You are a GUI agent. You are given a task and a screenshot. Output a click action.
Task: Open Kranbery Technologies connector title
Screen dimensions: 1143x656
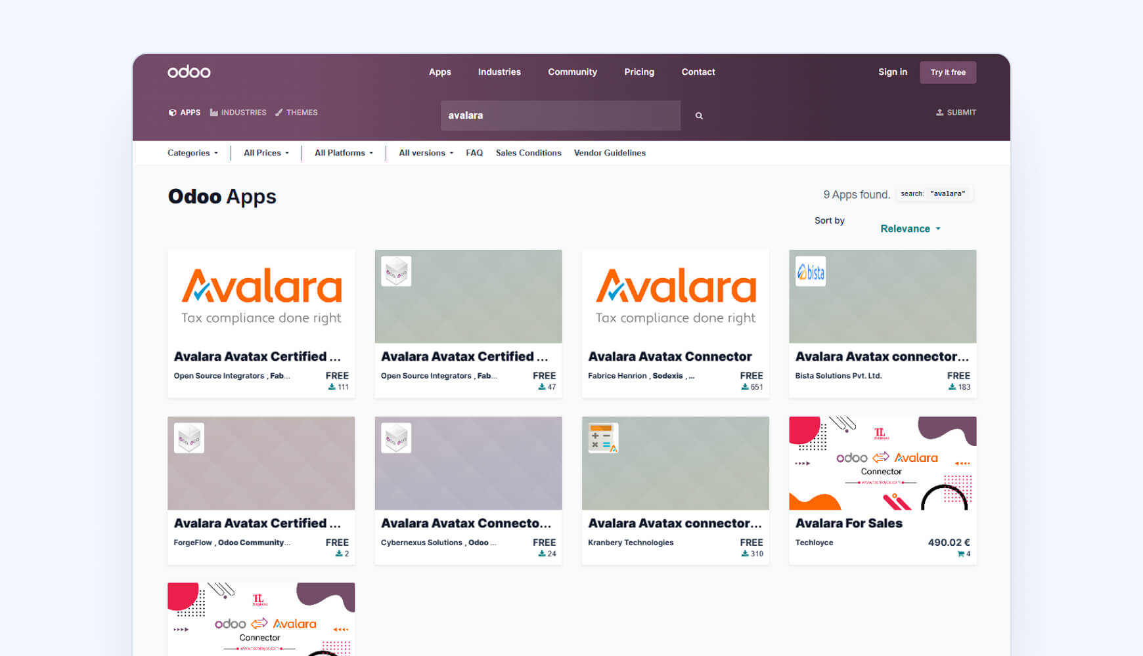coord(675,523)
